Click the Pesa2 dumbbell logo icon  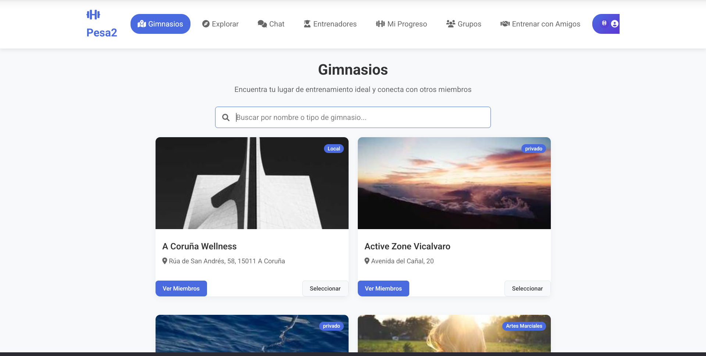coord(93,15)
